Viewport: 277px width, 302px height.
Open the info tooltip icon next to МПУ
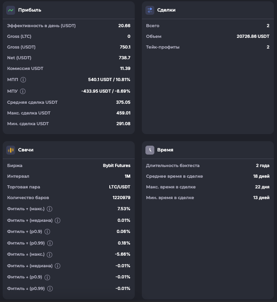pyautogui.click(x=23, y=91)
